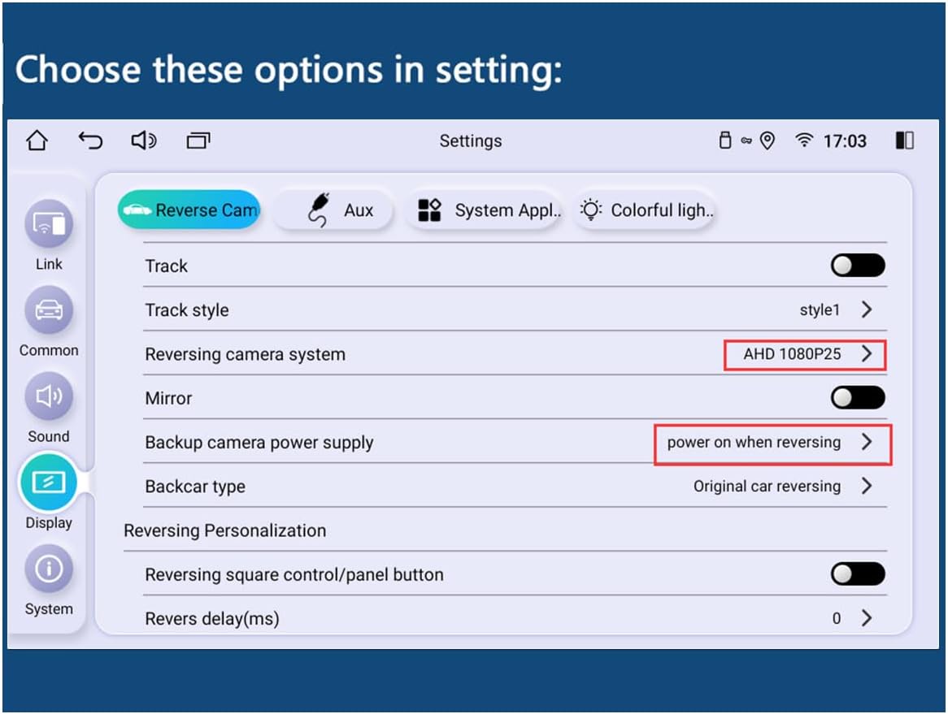Viewport: 948px width, 714px height.
Task: Switch to Colorful ligh.. tab
Action: [x=645, y=210]
